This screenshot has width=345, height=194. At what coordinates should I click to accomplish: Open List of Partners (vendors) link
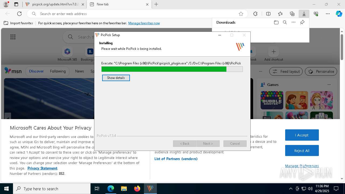click(x=176, y=159)
